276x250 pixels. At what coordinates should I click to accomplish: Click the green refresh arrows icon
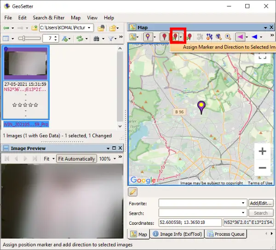pos(80,39)
